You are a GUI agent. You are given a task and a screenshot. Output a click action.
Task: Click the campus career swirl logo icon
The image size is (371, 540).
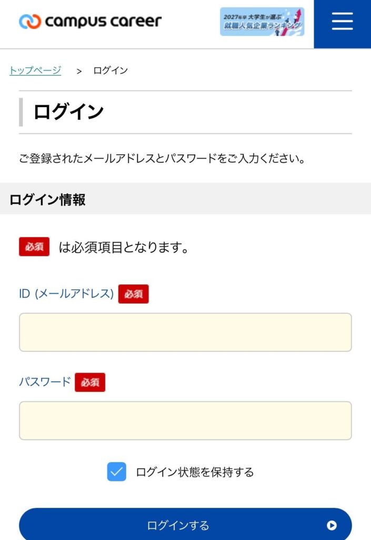click(x=30, y=22)
